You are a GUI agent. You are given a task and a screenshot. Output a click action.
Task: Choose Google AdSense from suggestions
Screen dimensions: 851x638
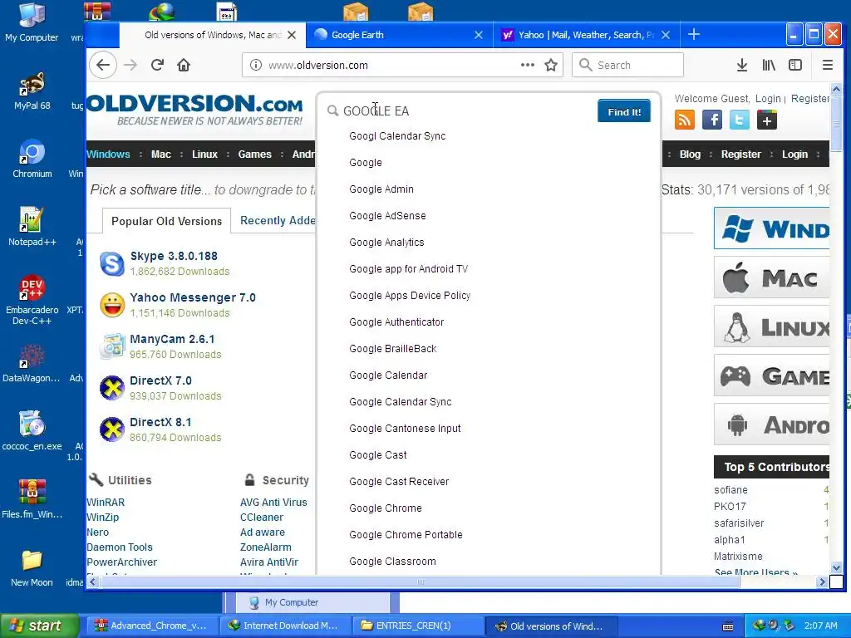[387, 216]
